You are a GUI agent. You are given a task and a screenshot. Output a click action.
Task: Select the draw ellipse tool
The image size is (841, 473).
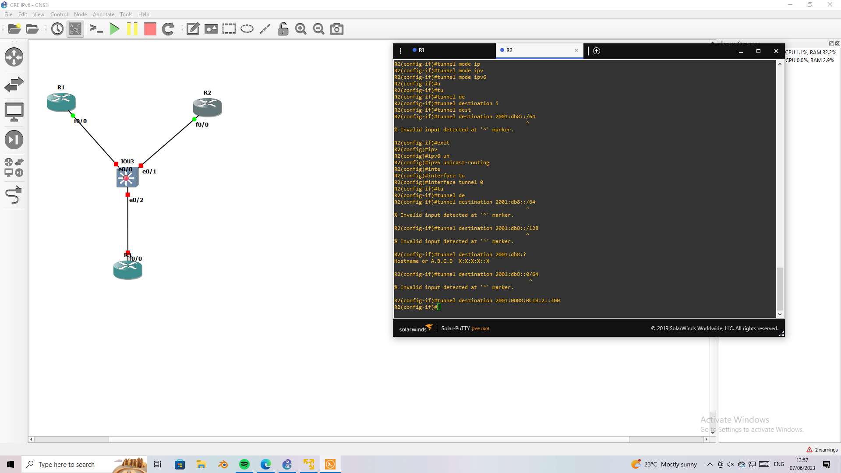tap(247, 29)
